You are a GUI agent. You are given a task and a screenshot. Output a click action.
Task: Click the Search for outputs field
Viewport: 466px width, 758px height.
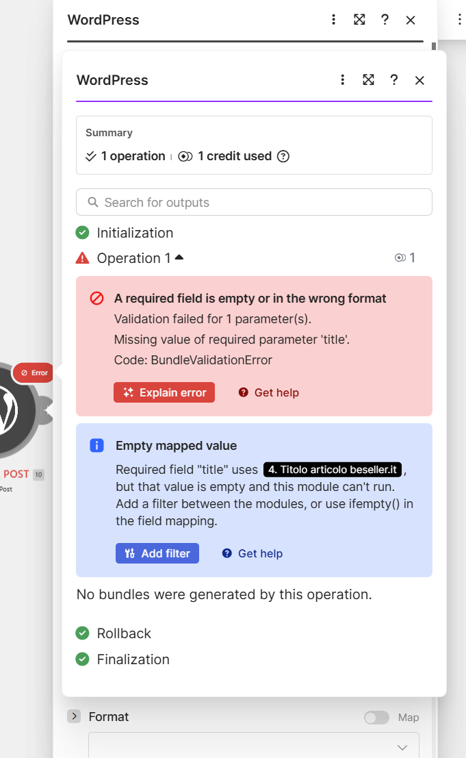(254, 202)
